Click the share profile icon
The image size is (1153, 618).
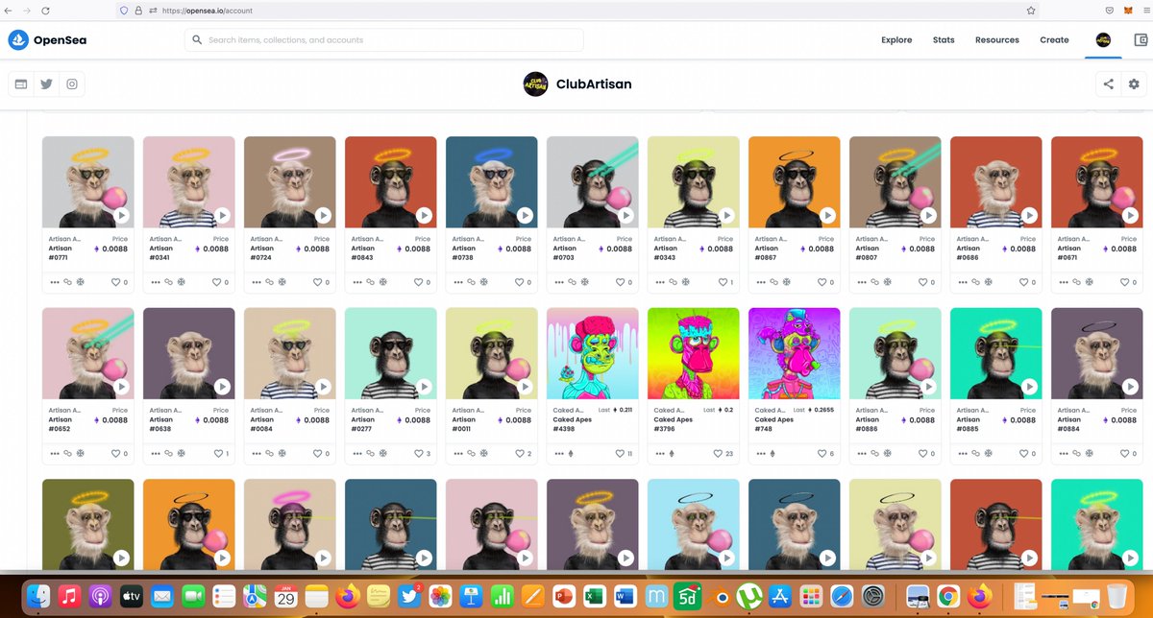point(1109,84)
